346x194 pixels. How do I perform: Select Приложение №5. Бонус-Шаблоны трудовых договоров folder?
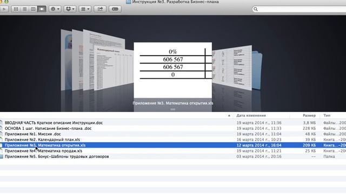[x=57, y=157]
